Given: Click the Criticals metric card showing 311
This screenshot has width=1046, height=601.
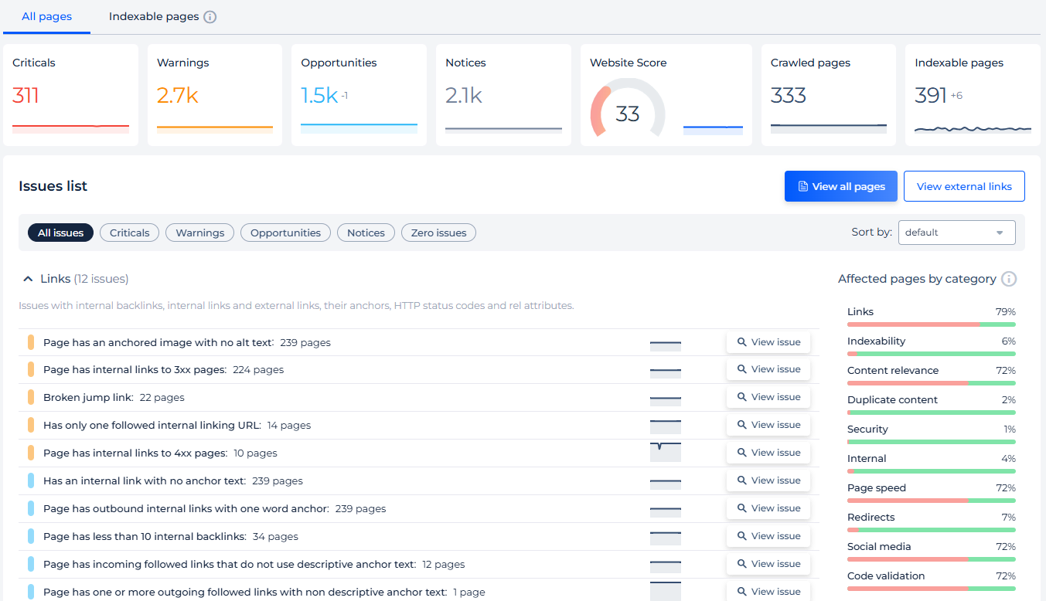Looking at the screenshot, I should click(70, 94).
